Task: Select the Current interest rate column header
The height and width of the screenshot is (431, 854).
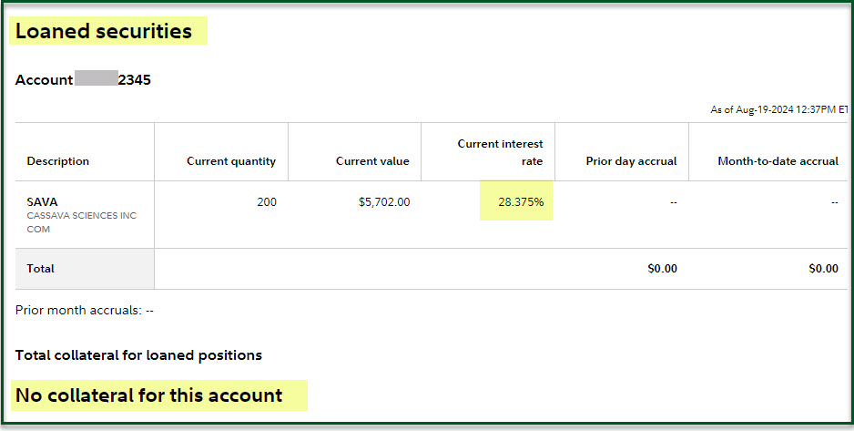Action: (x=500, y=152)
